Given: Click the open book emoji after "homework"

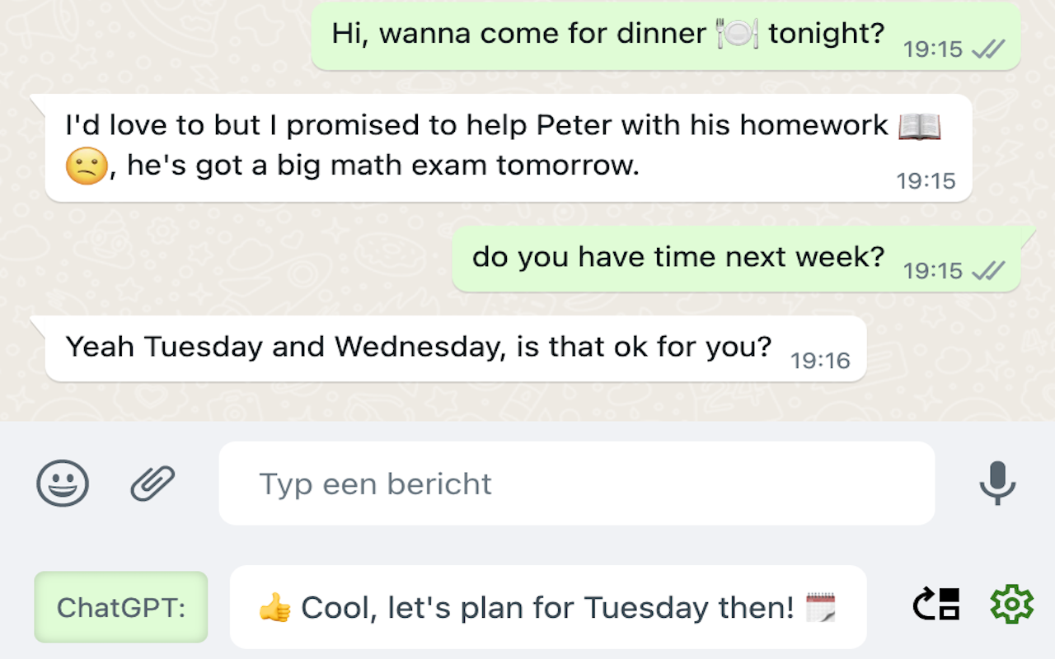Looking at the screenshot, I should click(919, 126).
